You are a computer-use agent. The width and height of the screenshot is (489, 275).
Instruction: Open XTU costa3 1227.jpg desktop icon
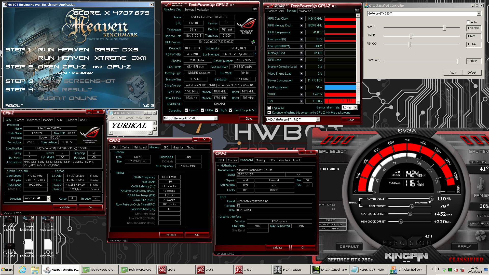(9, 224)
